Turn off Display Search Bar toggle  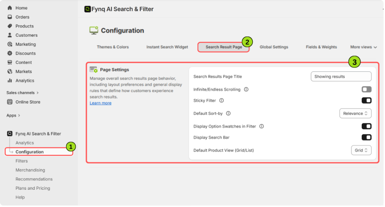(366, 137)
